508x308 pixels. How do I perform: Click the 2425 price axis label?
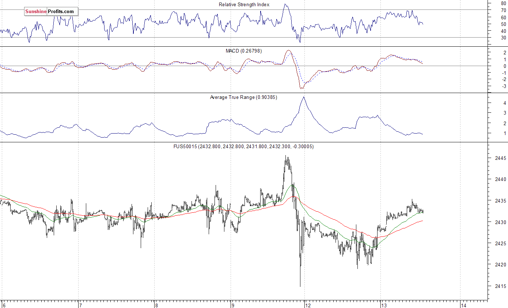click(x=500, y=243)
